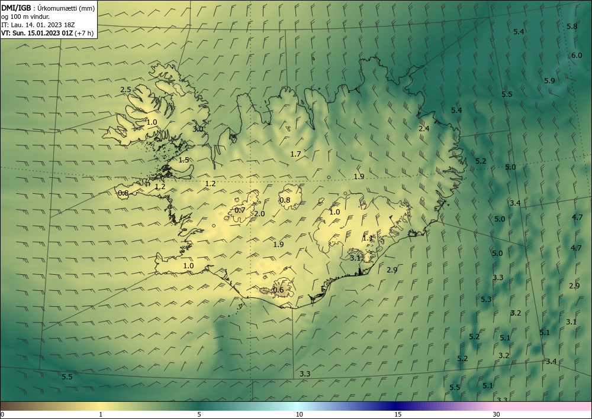Click the color scale label 15
The height and width of the screenshot is (419, 592).
(x=398, y=414)
